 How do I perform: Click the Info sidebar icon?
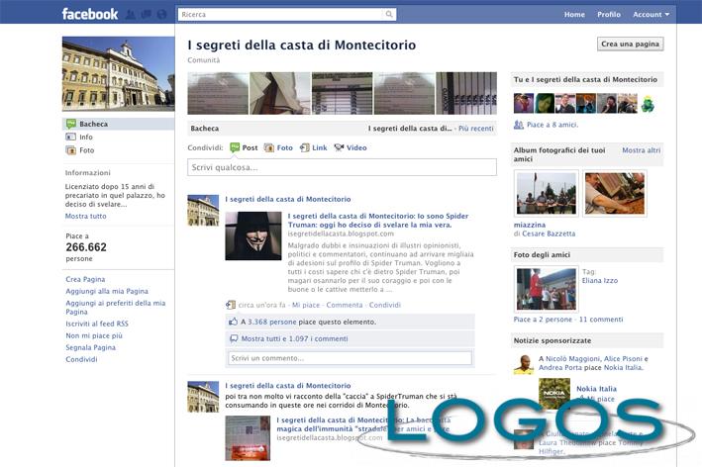coord(70,137)
